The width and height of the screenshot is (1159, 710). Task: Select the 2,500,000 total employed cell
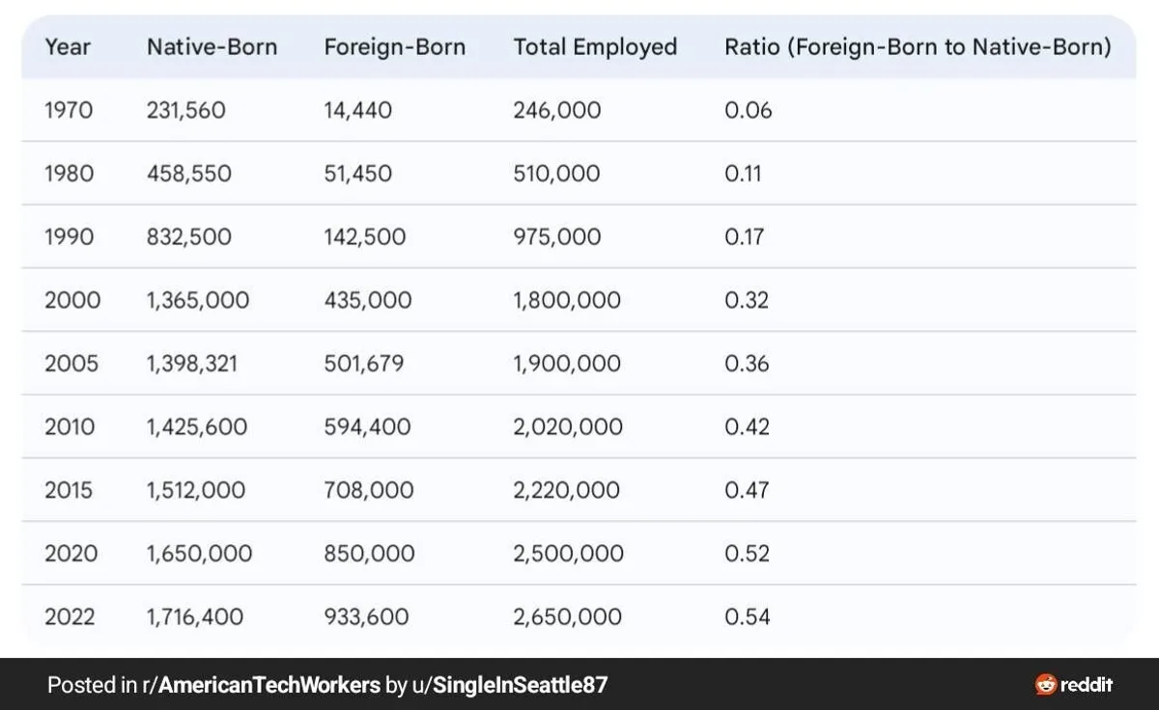(x=568, y=554)
